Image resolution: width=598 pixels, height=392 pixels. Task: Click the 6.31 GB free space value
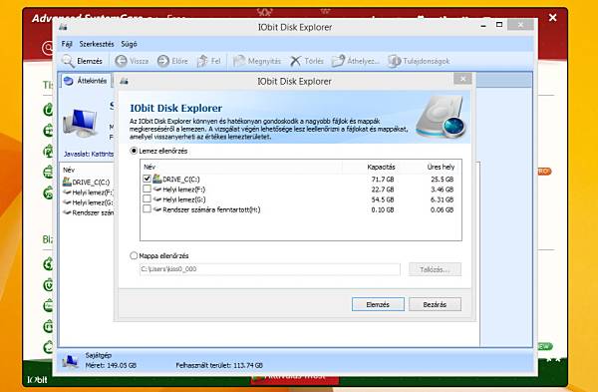(x=442, y=199)
